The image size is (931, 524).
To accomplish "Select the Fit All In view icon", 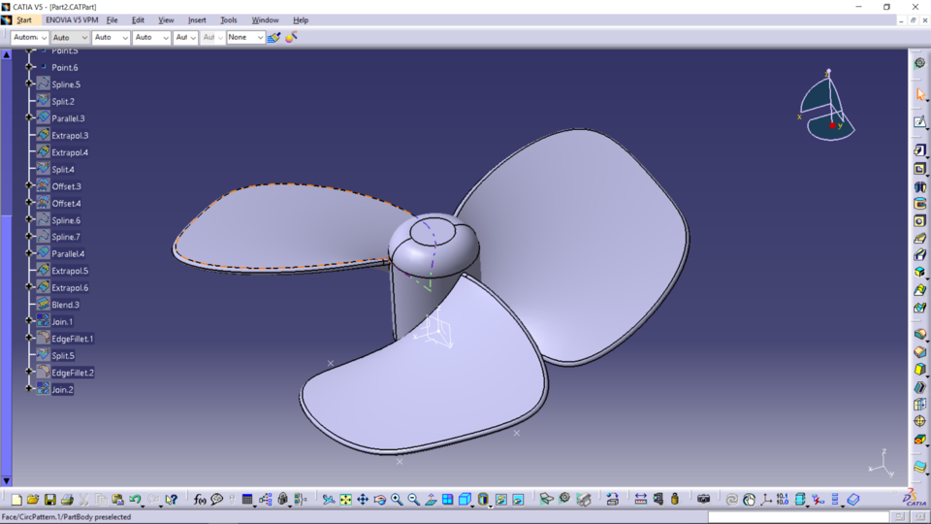I will tap(345, 500).
